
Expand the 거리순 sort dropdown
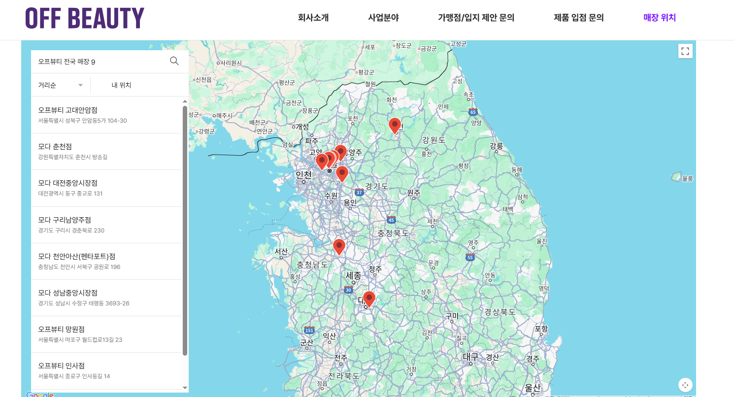pos(61,85)
